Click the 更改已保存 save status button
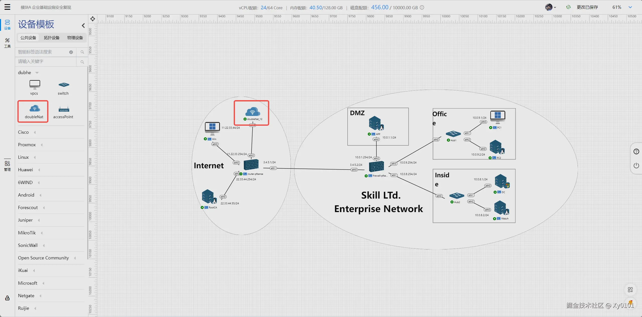 click(x=587, y=7)
